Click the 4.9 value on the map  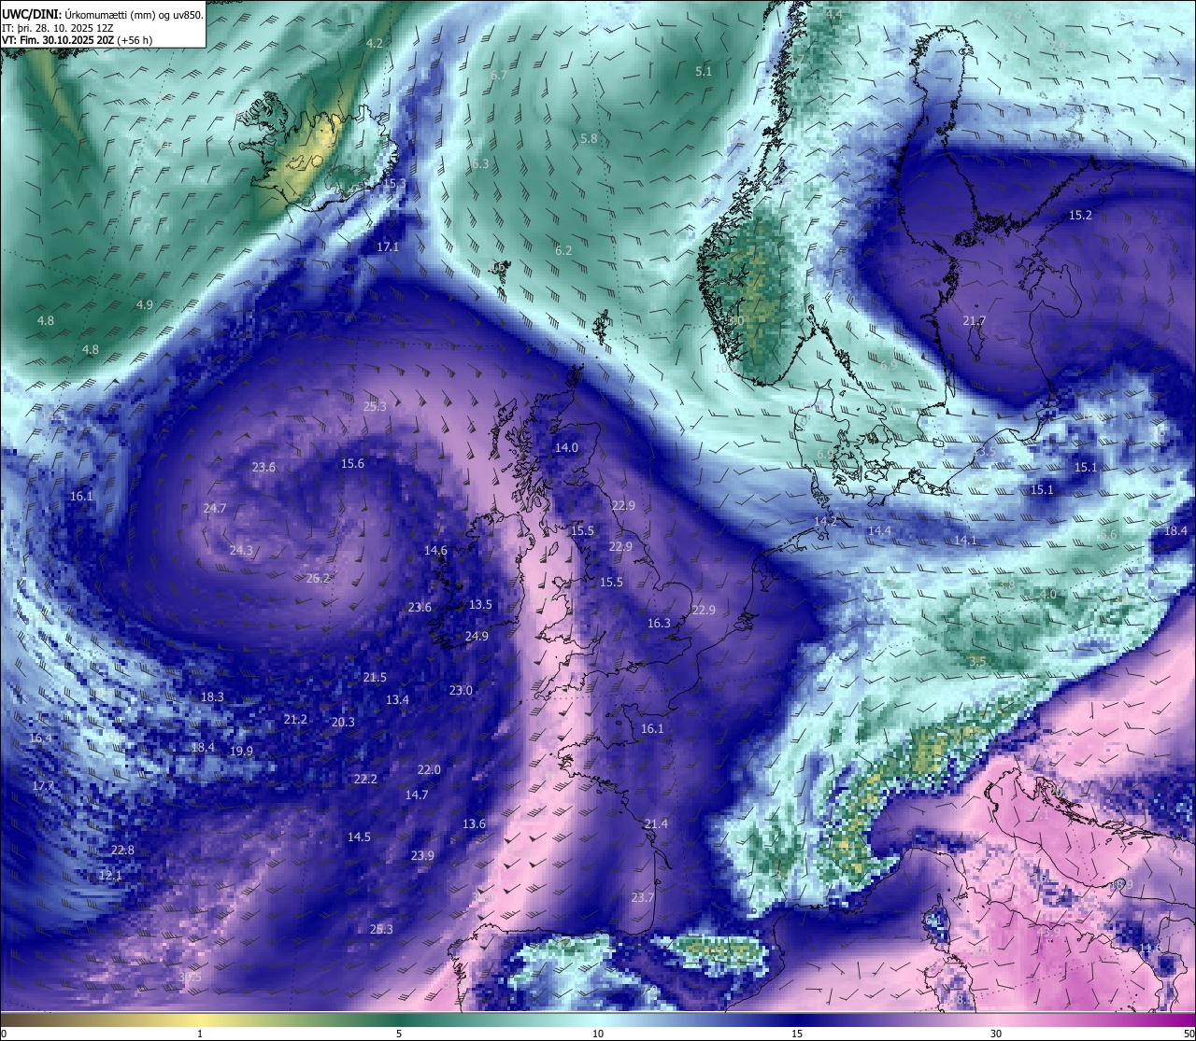145,304
